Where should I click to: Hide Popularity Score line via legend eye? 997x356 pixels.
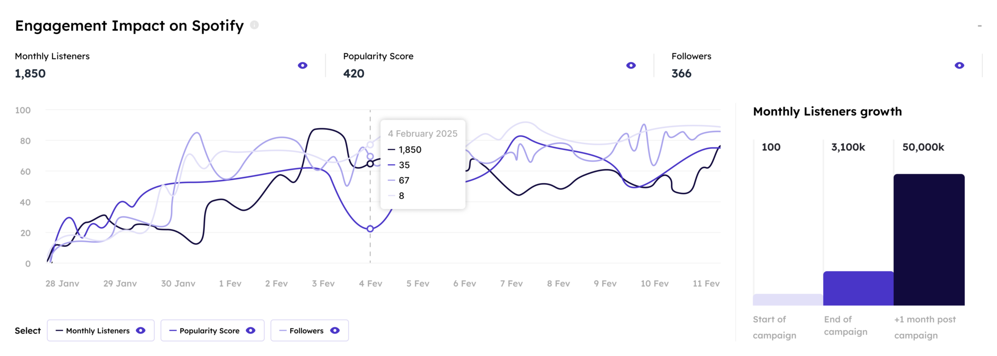point(251,330)
